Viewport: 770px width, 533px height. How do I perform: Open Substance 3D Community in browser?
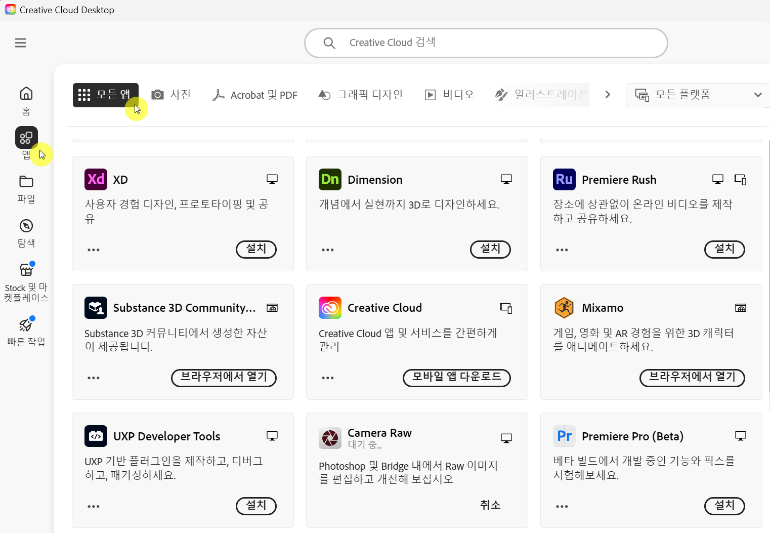(x=224, y=378)
